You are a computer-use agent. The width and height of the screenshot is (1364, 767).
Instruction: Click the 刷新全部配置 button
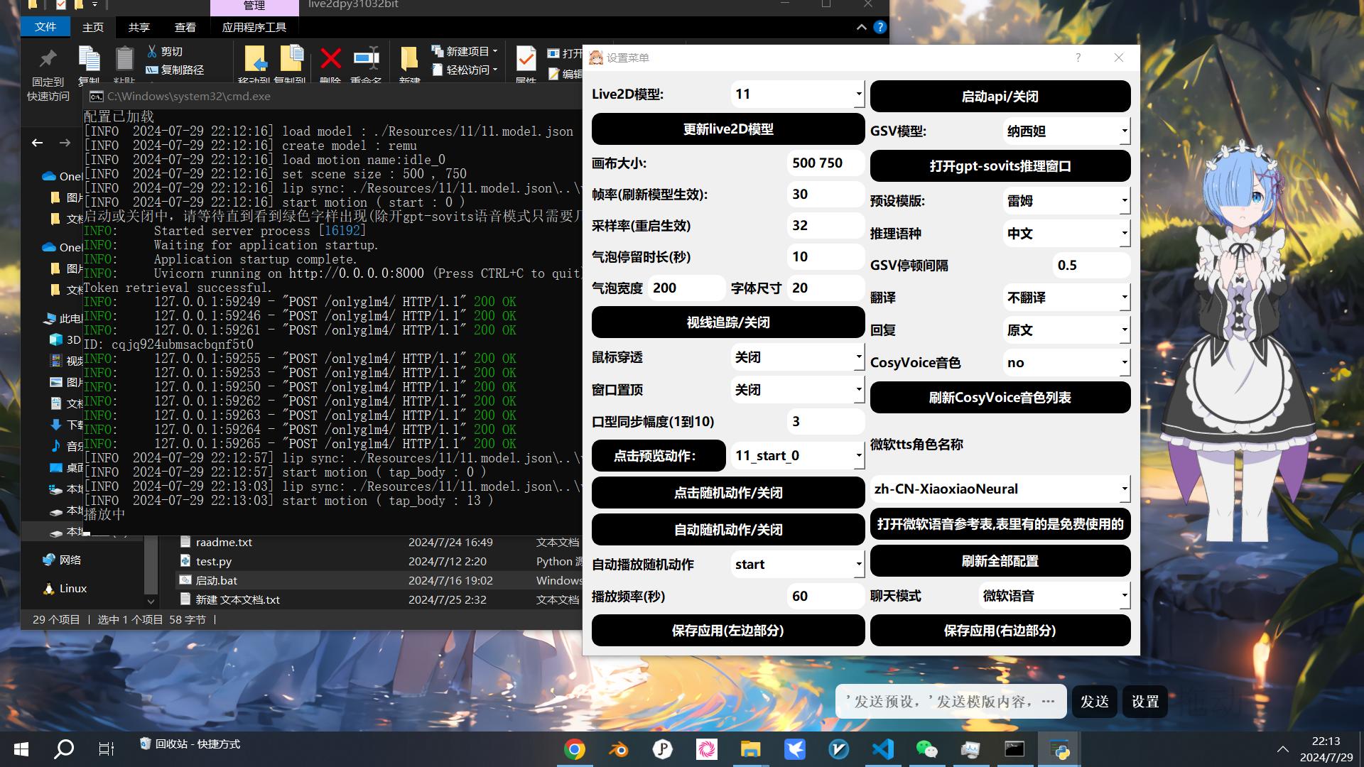(x=1000, y=561)
